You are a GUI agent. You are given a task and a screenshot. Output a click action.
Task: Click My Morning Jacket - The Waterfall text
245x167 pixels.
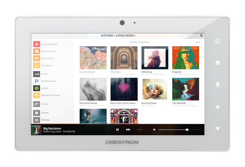click(59, 131)
